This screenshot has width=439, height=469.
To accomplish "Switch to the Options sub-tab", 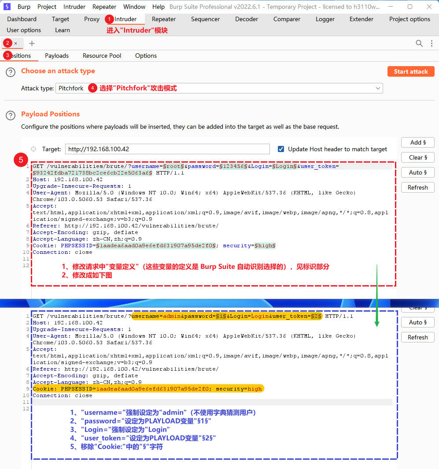I will 146,56.
